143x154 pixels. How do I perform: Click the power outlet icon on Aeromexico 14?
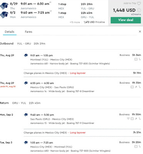coord(136,87)
